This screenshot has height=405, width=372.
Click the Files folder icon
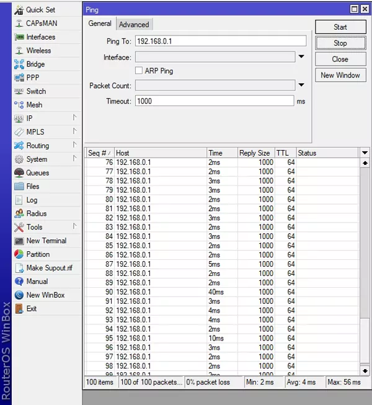pos(19,186)
